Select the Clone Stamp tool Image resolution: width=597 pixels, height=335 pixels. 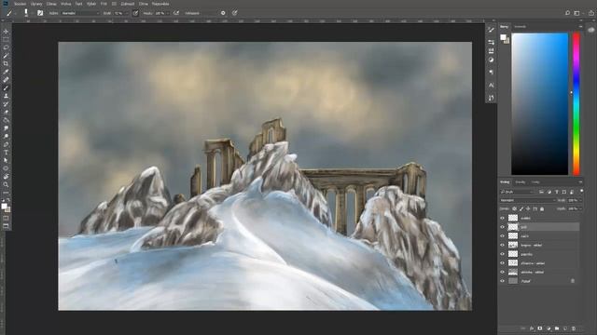(x=6, y=96)
